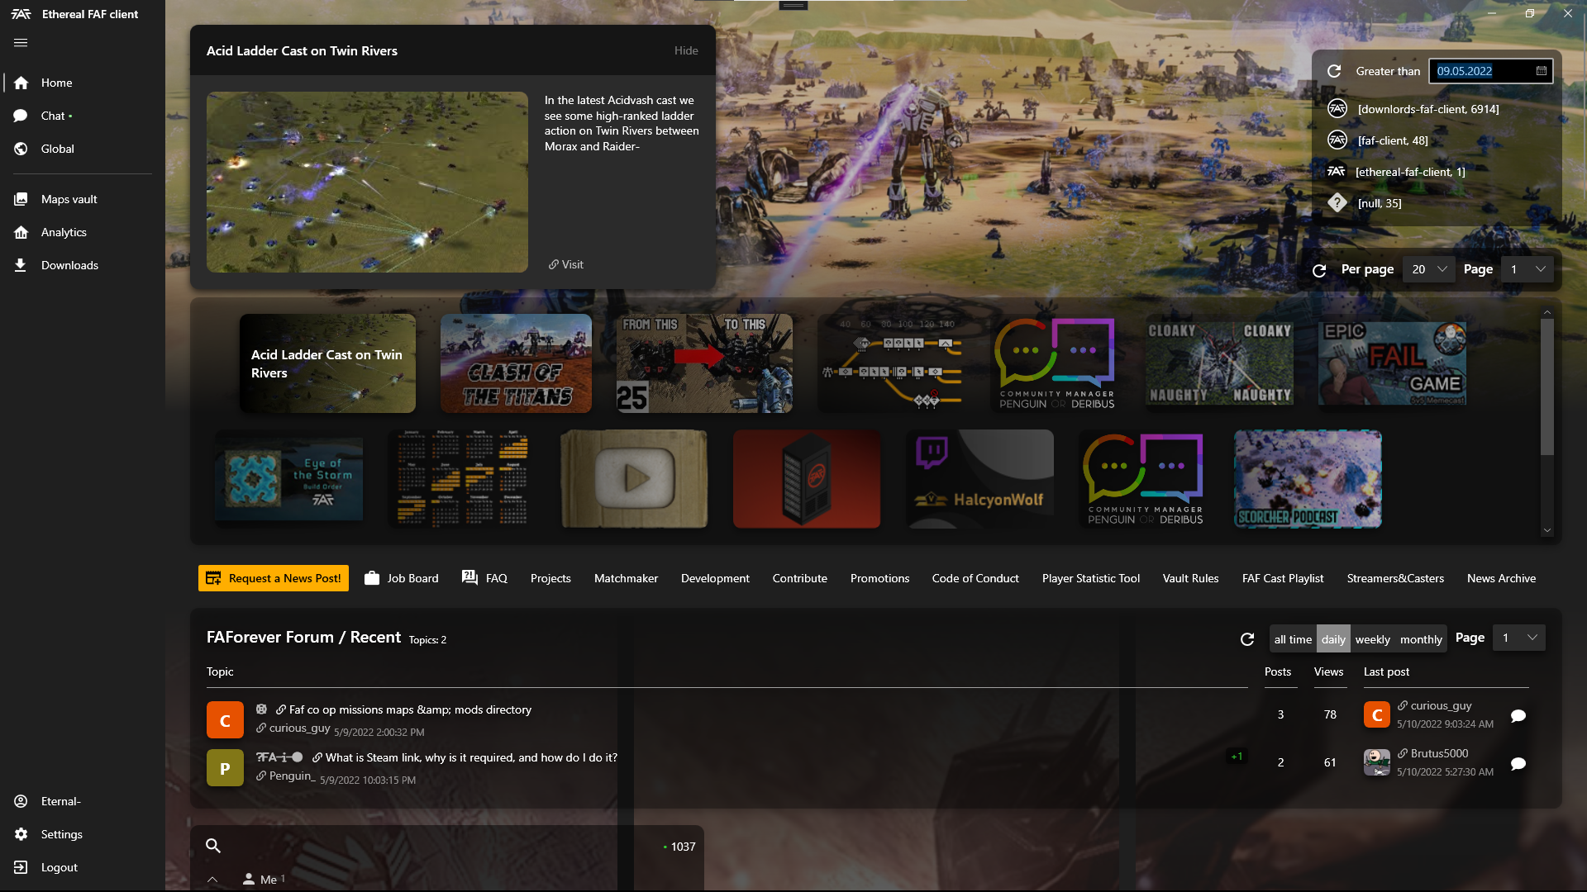Image resolution: width=1587 pixels, height=892 pixels.
Task: Open the Player Statistic Tool link
Action: click(1090, 578)
